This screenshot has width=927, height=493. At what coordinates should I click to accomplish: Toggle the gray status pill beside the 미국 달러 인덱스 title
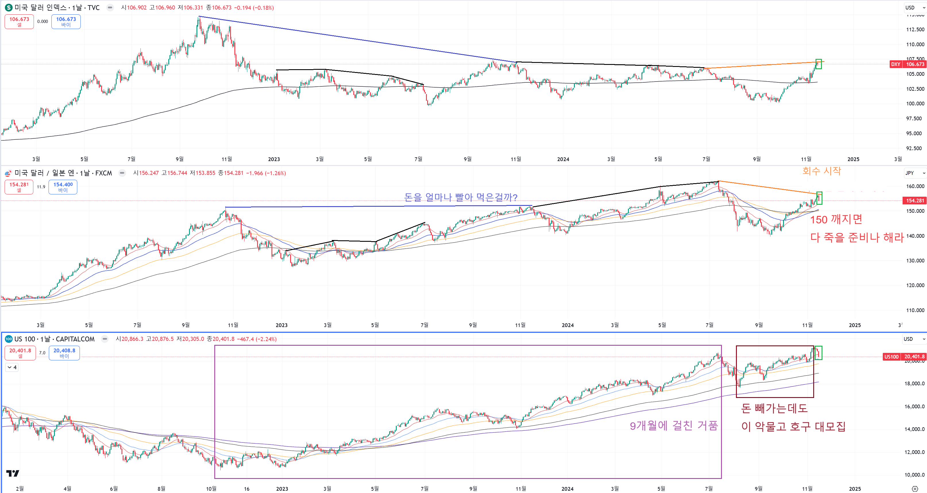(x=110, y=7)
